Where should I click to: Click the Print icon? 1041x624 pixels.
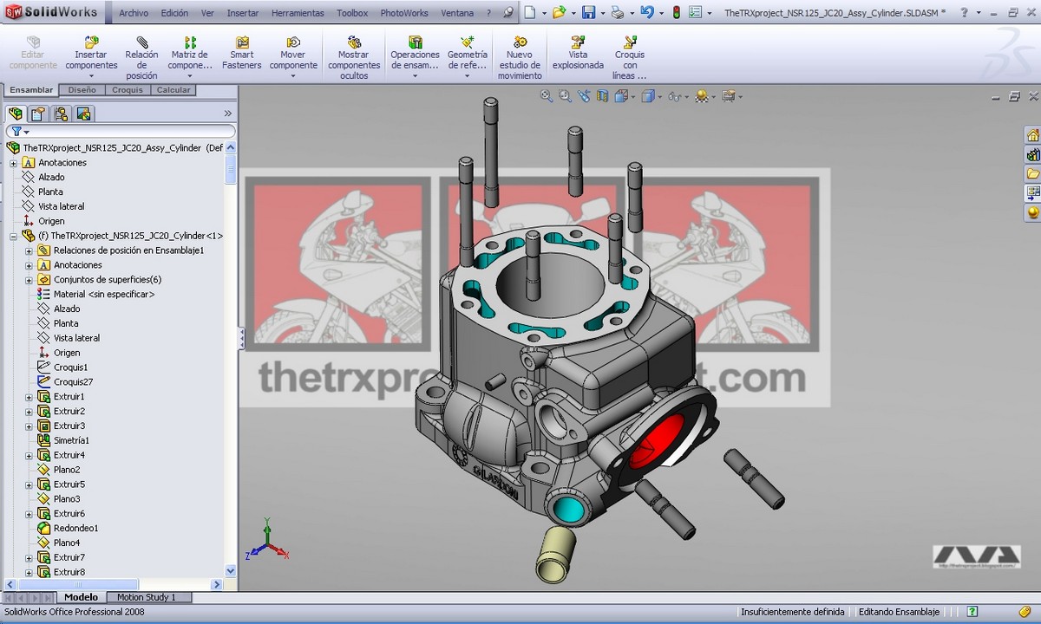pyautogui.click(x=617, y=13)
